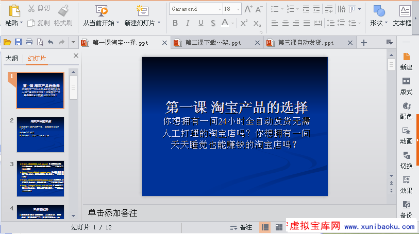Image resolution: width=419 pixels, height=234 pixels.
Task: Click the save icon in quick toolbar
Action: [x=18, y=42]
